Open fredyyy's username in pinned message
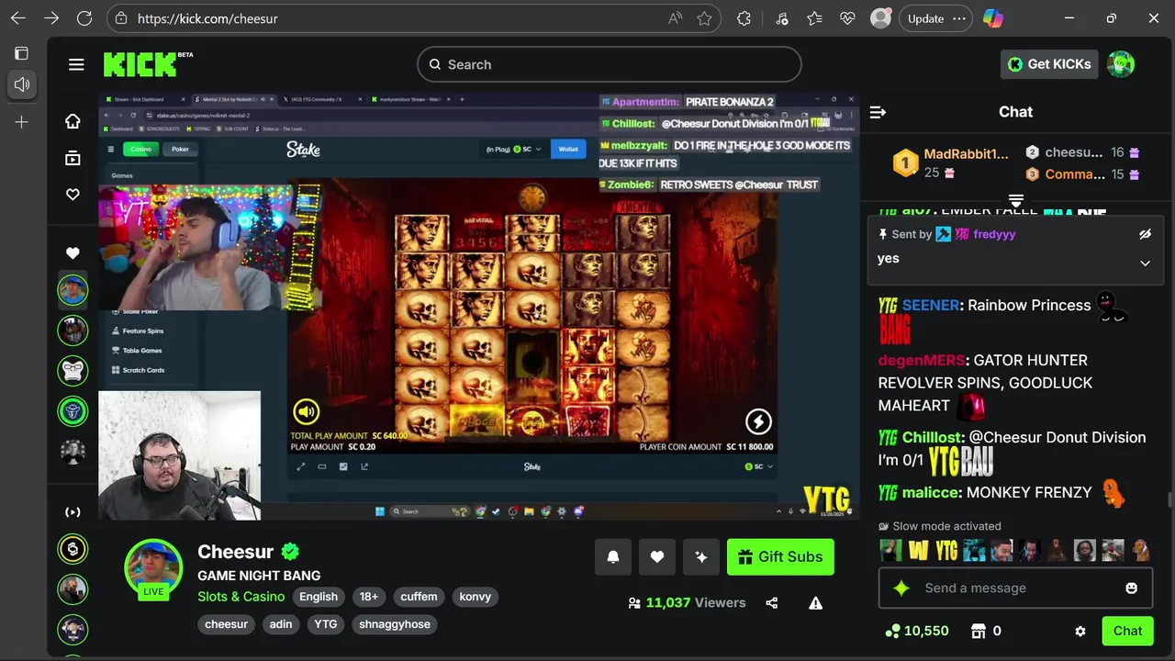Image resolution: width=1175 pixels, height=661 pixels. [994, 234]
